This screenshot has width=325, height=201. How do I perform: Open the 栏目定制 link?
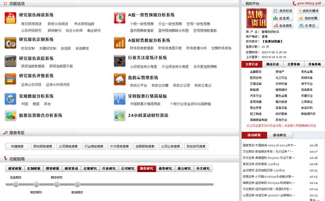28,48
